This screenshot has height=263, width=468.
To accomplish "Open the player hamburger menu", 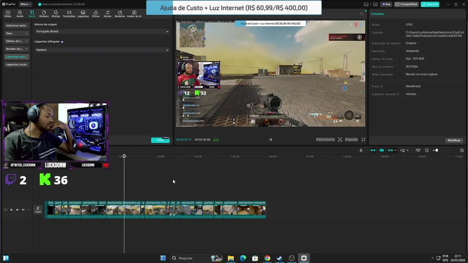I will 362,14.
